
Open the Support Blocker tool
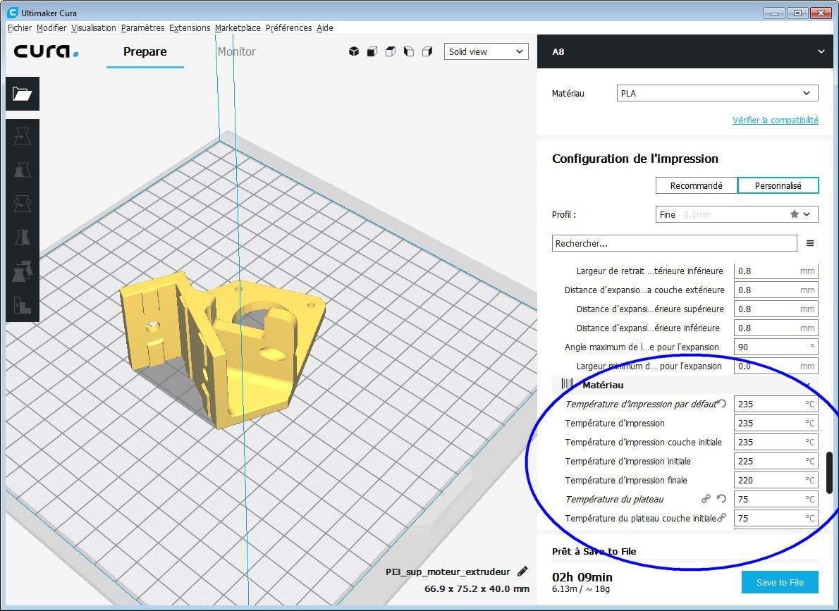pos(23,305)
